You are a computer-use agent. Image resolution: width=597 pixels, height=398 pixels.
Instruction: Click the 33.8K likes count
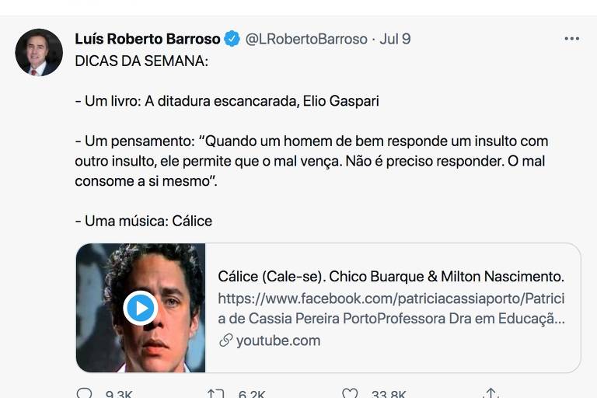(388, 394)
